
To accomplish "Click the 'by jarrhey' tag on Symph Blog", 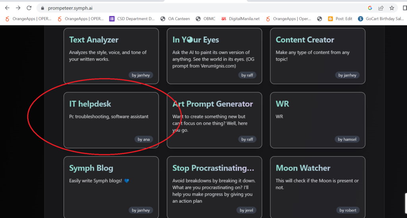I will coord(141,210).
